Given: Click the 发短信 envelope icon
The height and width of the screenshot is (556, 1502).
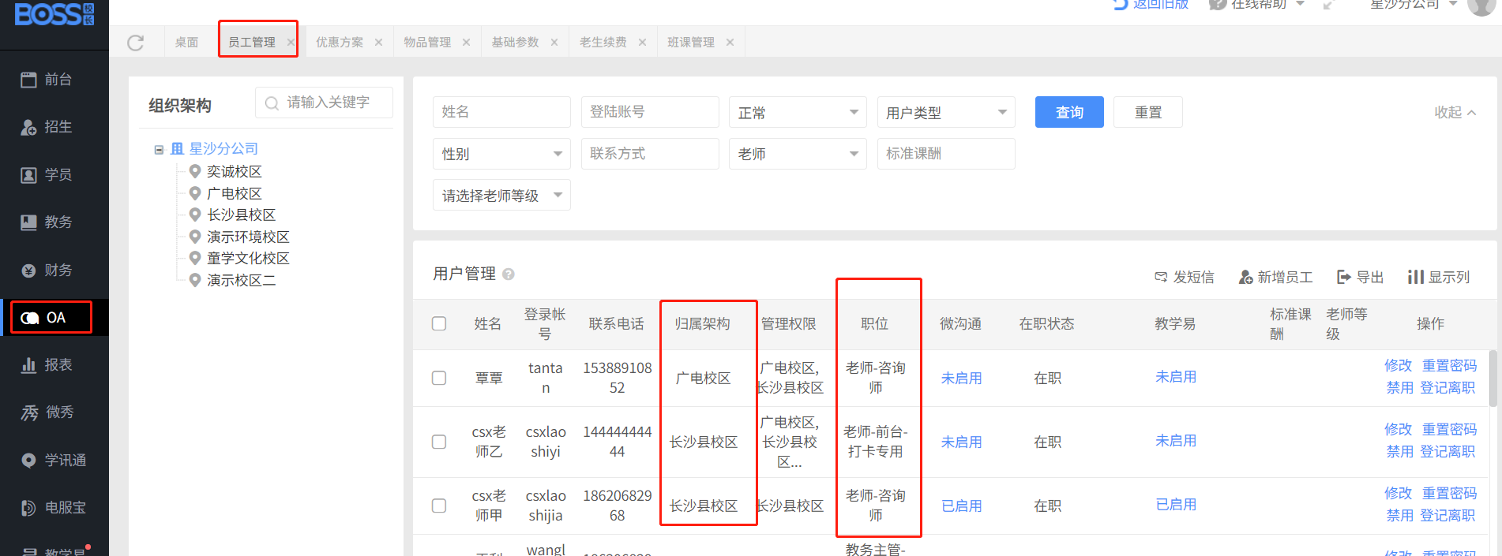Looking at the screenshot, I should (x=1161, y=277).
